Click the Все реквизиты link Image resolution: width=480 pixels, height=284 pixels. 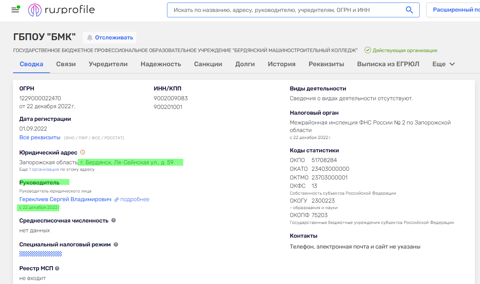point(40,137)
